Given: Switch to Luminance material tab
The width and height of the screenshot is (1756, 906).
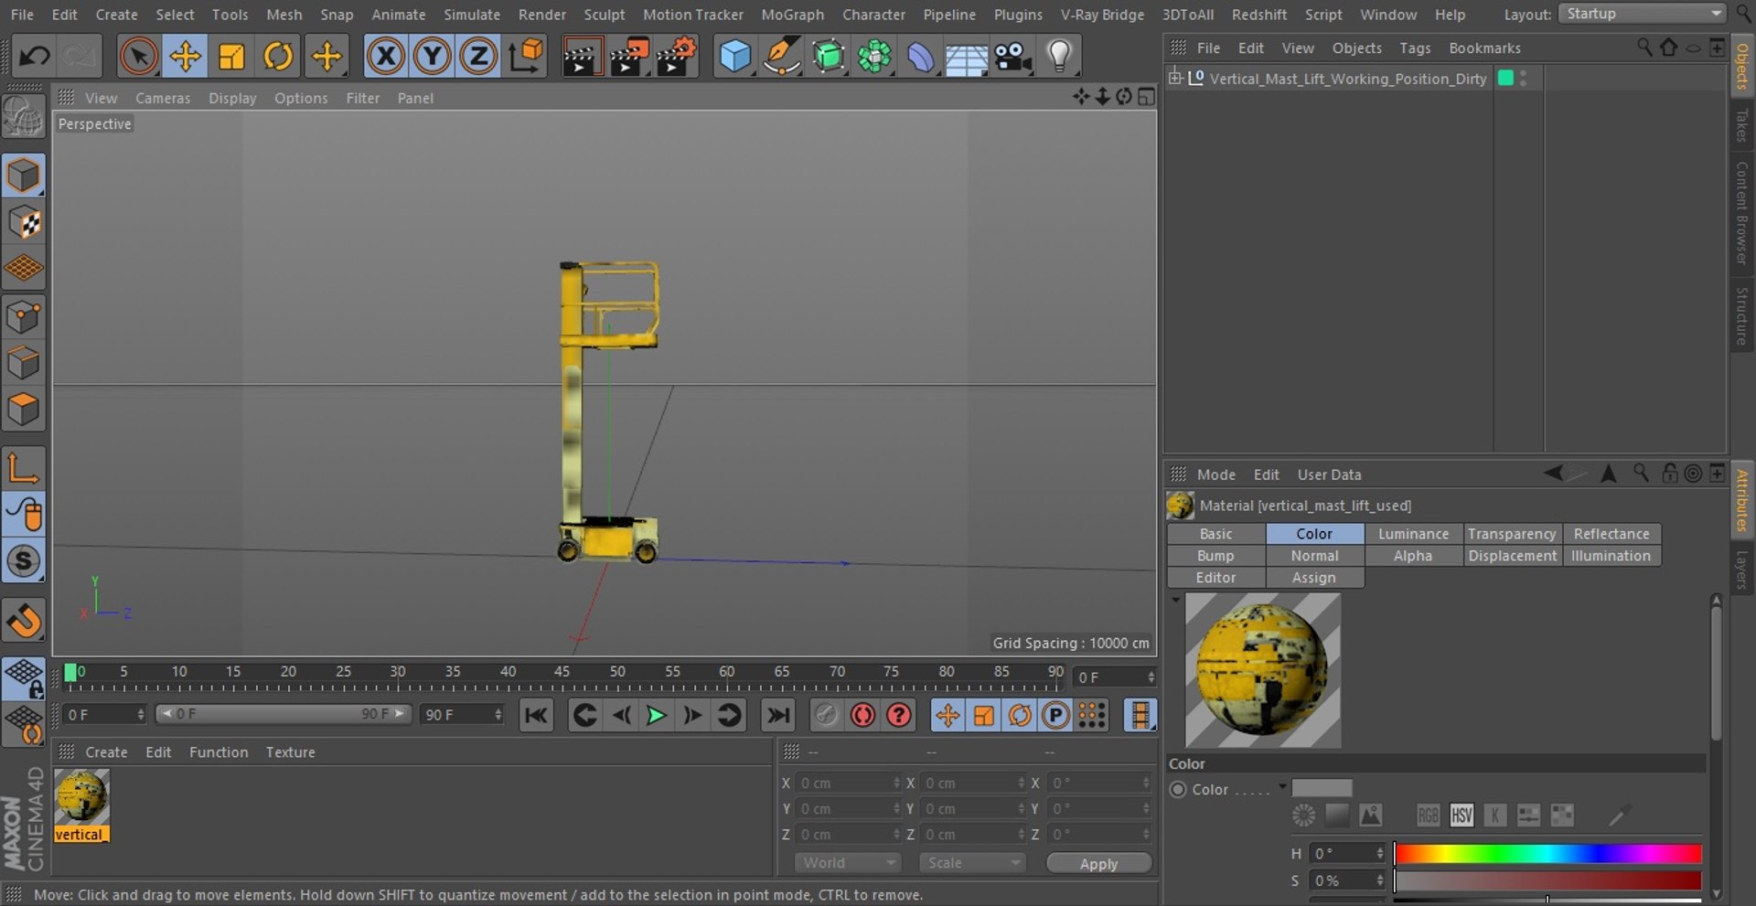Looking at the screenshot, I should pos(1413,534).
